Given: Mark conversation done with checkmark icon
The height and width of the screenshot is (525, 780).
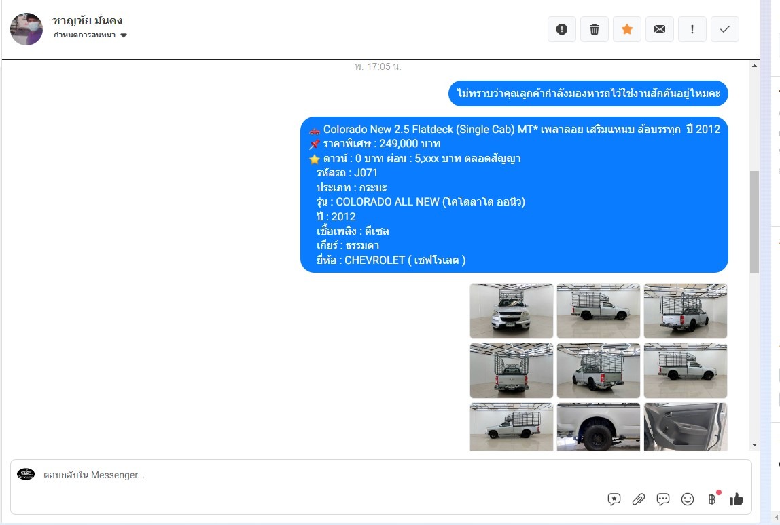Looking at the screenshot, I should [x=725, y=29].
